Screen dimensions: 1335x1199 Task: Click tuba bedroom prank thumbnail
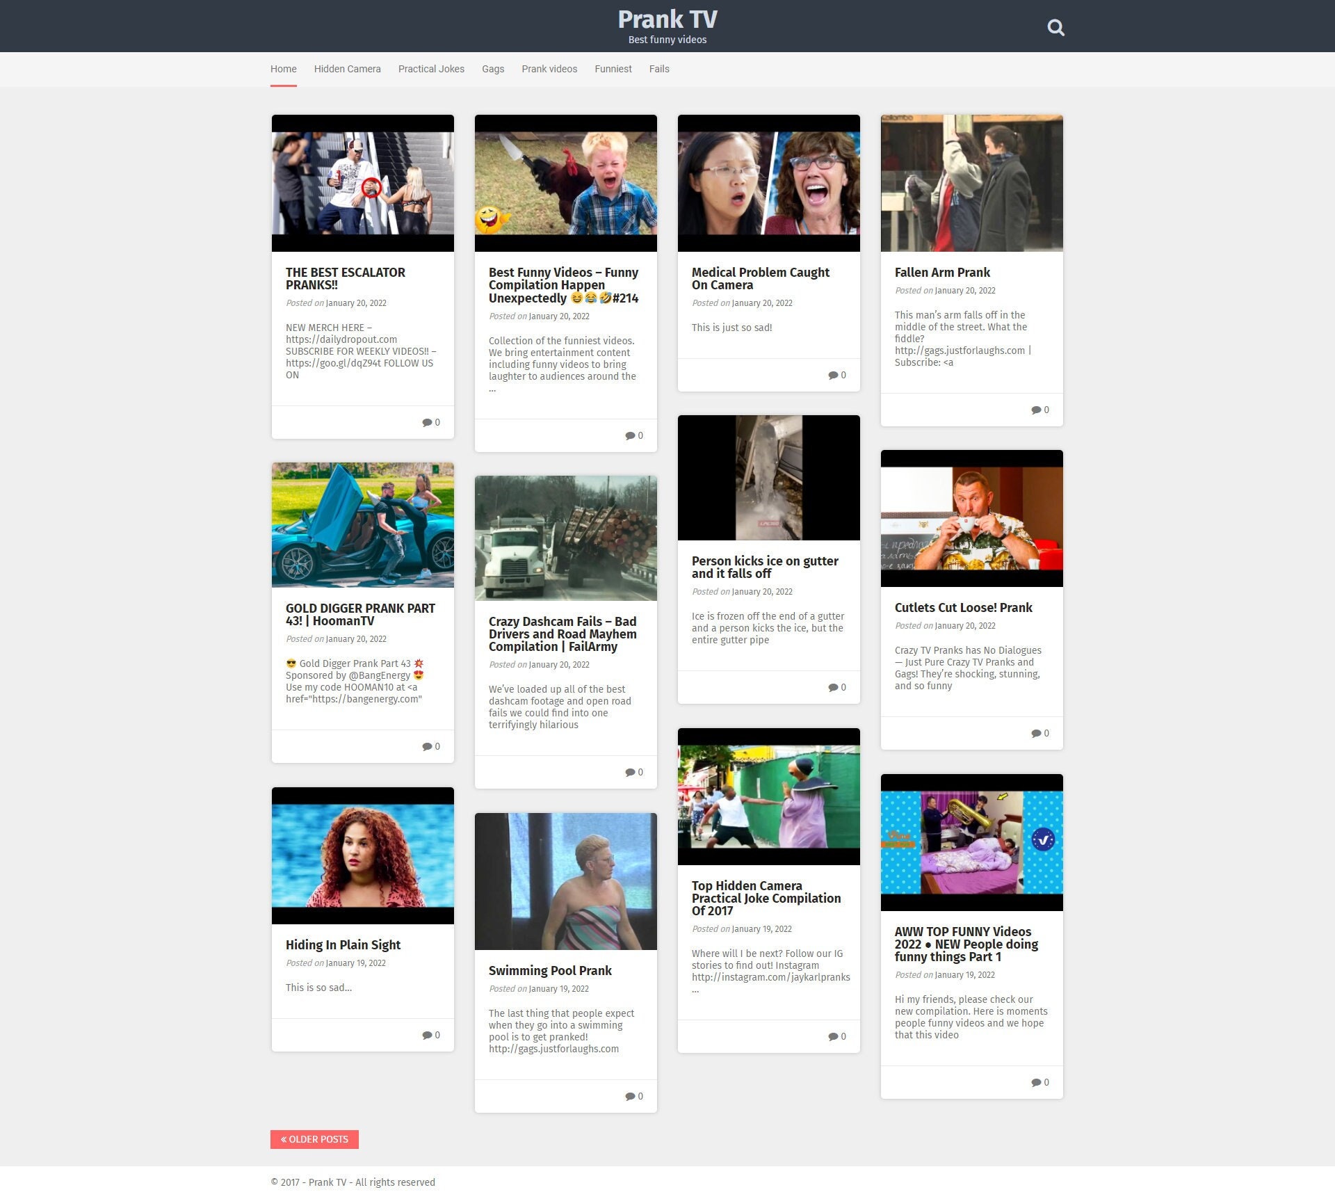pos(972,842)
